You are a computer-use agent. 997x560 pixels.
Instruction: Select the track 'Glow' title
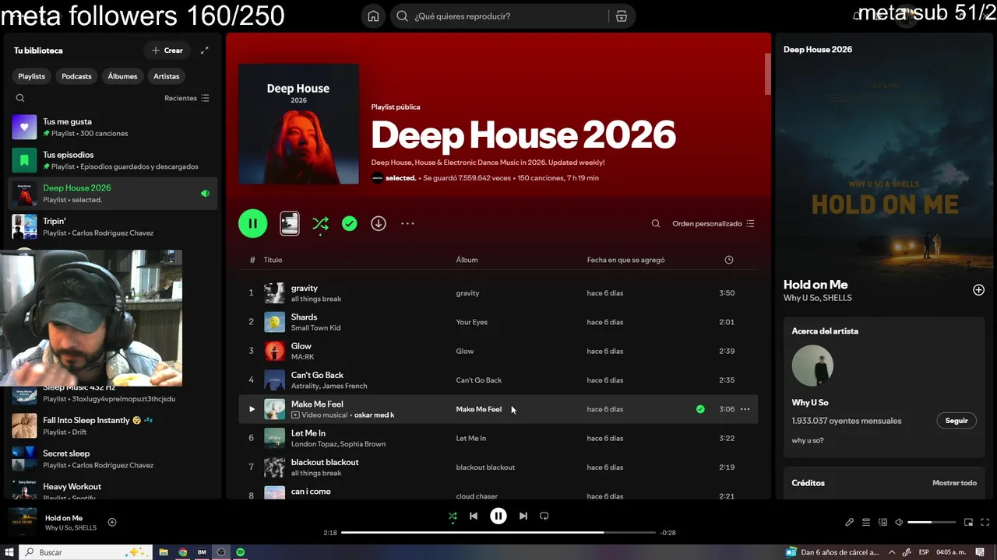[x=301, y=346]
